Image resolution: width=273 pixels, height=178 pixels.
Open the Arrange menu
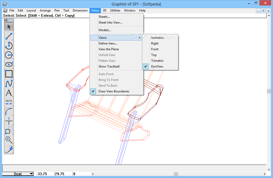[x=45, y=10]
